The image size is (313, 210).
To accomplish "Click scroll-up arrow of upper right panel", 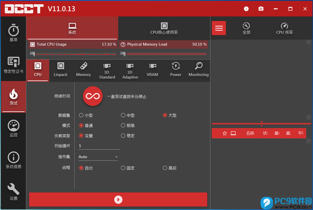I will point(308,42).
